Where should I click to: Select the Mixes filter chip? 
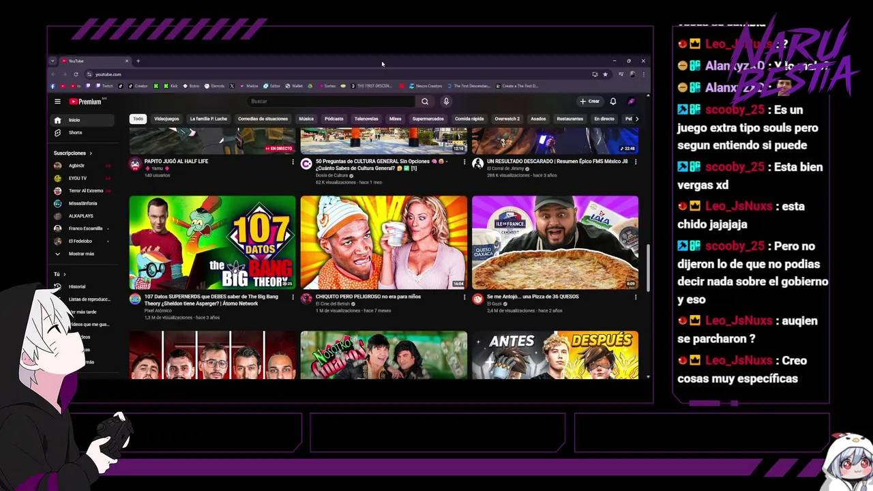395,119
